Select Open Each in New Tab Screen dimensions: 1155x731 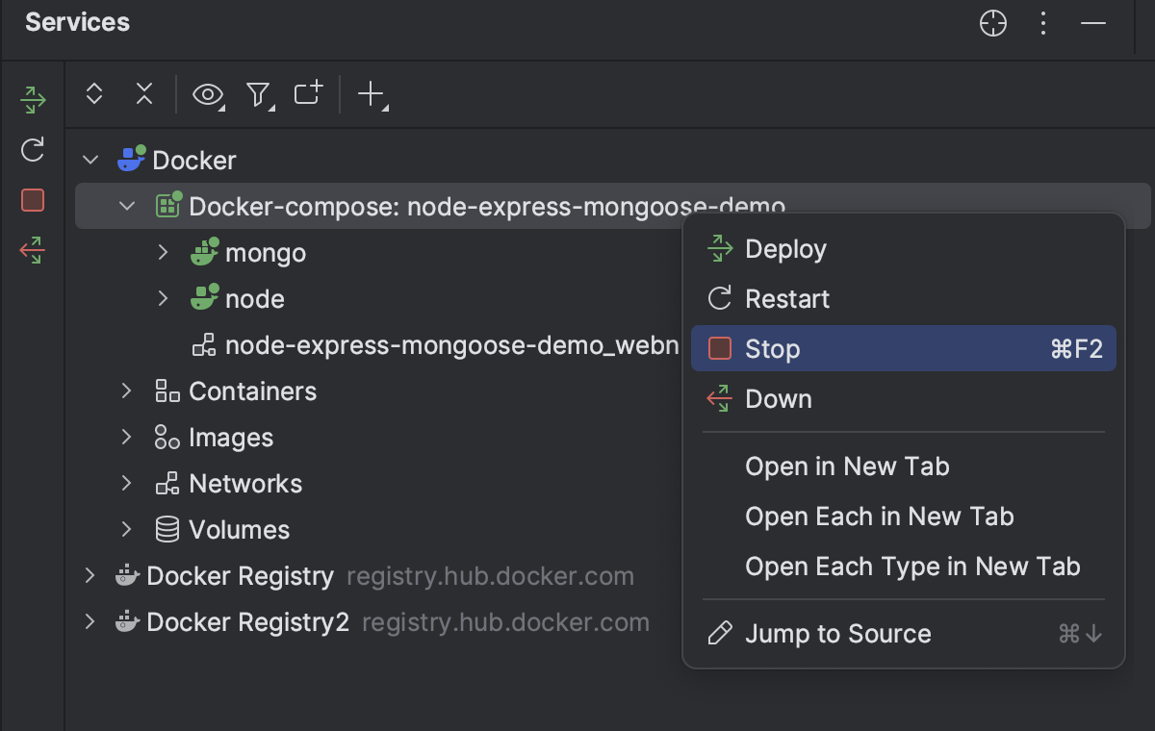pos(879,517)
